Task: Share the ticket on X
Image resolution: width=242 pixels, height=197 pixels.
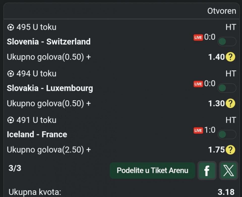Action: click(229, 171)
